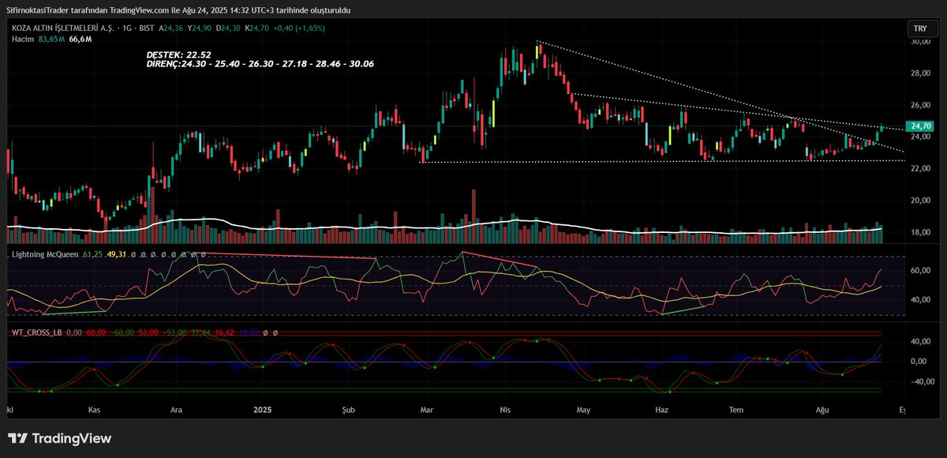Viewport: 947px width, 458px height.
Task: Click the SifirnoktasiTrader attribution header text
Action: [178, 9]
